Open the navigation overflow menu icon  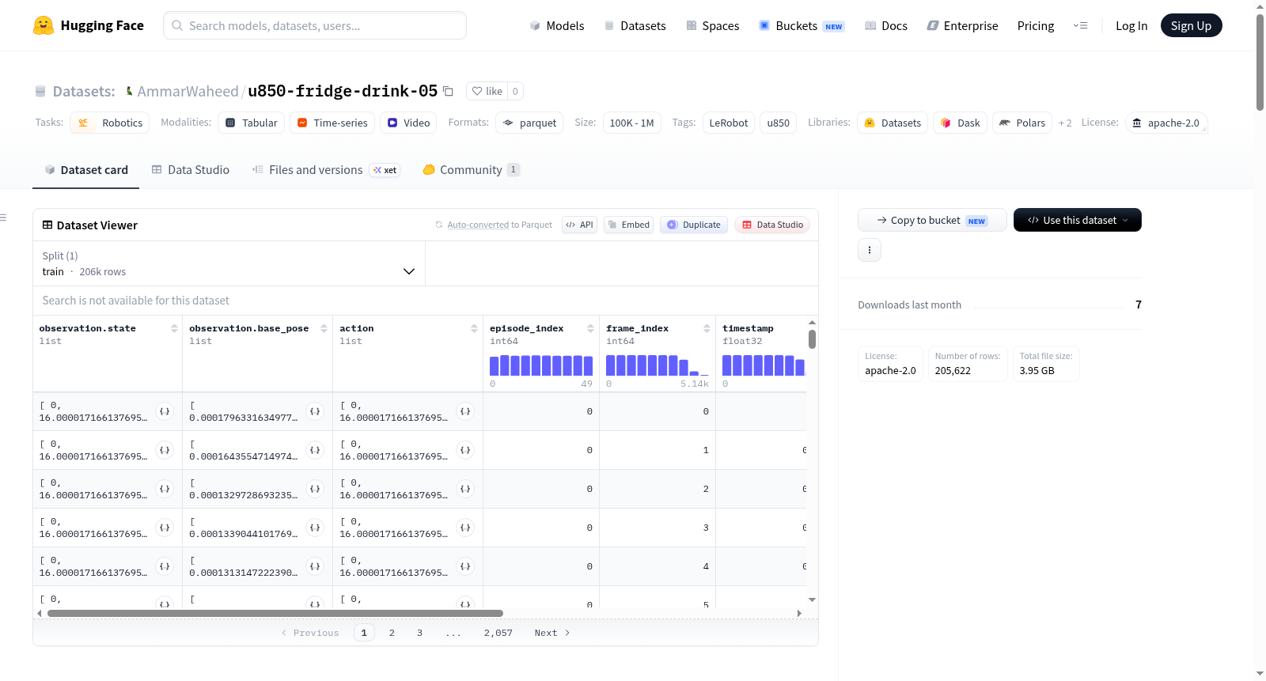(1080, 25)
